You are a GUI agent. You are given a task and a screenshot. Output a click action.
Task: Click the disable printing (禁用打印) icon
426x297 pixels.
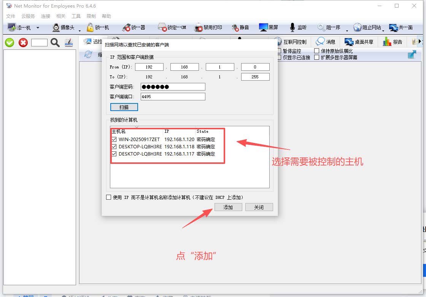[x=199, y=28]
